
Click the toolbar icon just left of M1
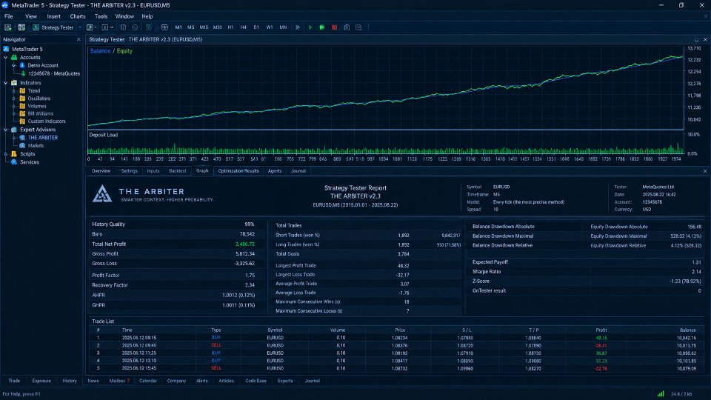(x=164, y=27)
